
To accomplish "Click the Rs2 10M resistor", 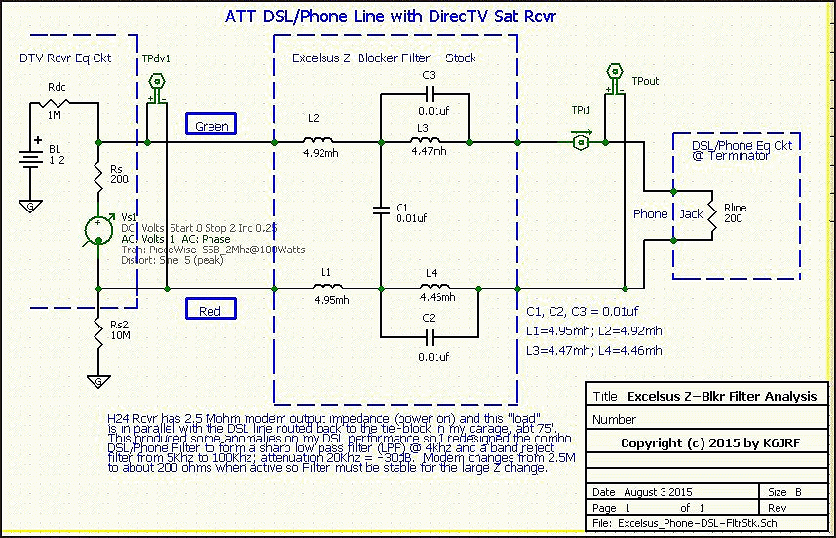I will pos(98,335).
